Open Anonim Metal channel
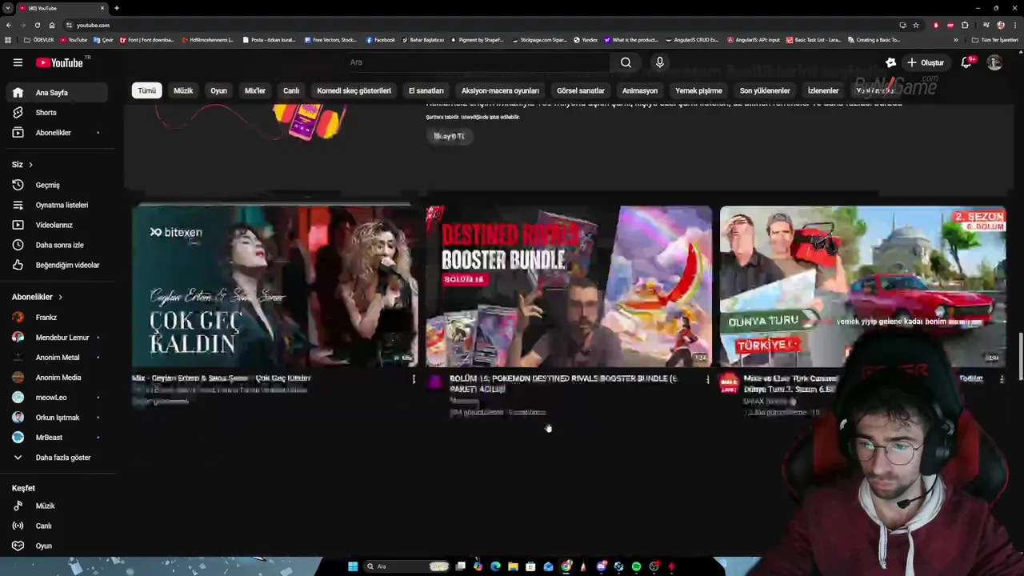1024x576 pixels. 56,358
